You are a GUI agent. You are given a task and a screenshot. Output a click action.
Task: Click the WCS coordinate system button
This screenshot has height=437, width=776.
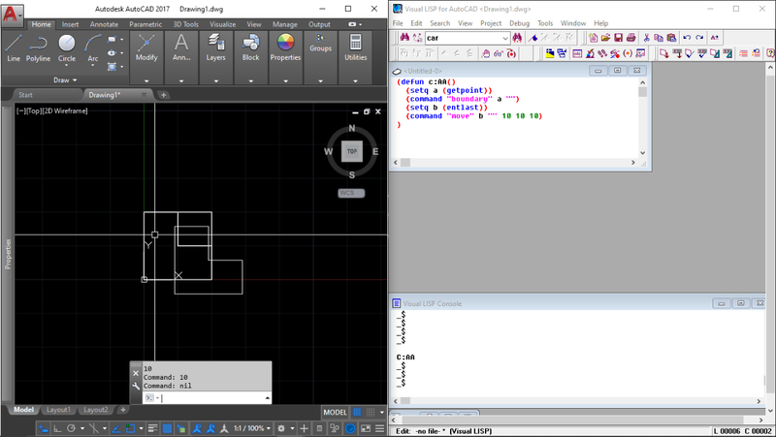tap(350, 193)
